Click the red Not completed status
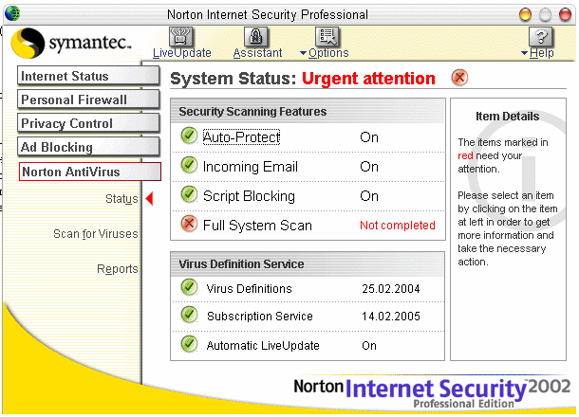Viewport: 579px width, 417px height. click(398, 226)
